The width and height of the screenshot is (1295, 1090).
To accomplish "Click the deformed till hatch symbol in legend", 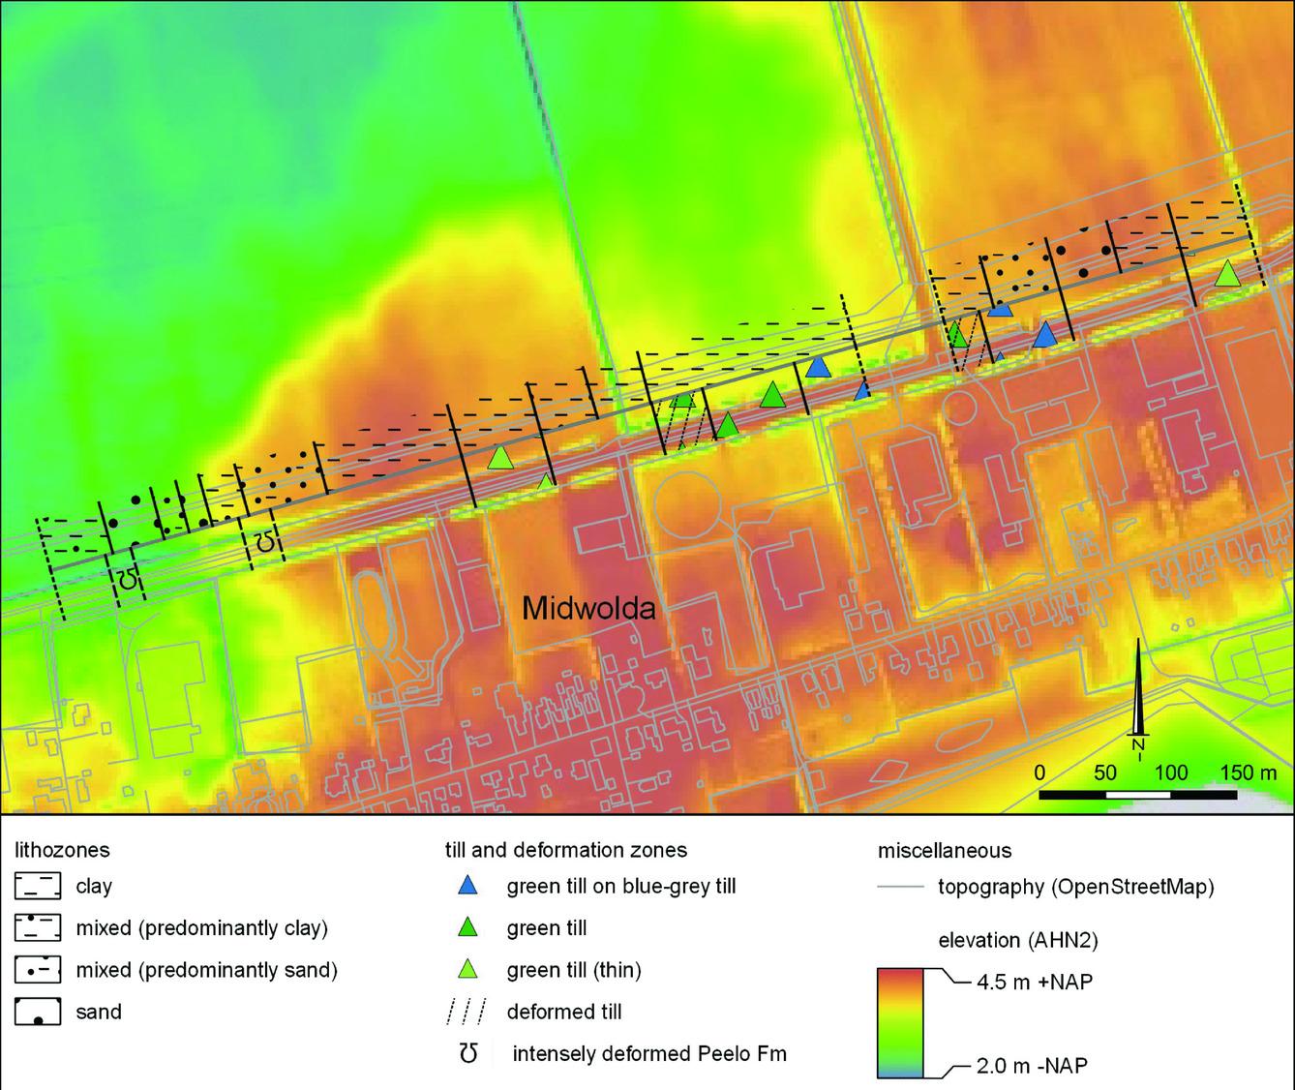I will coord(466,1012).
